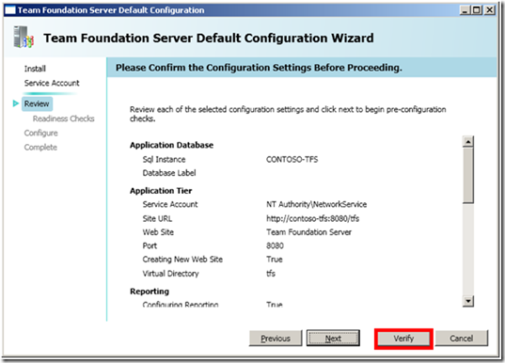Click the Verify button
The image size is (505, 363).
pyautogui.click(x=403, y=339)
